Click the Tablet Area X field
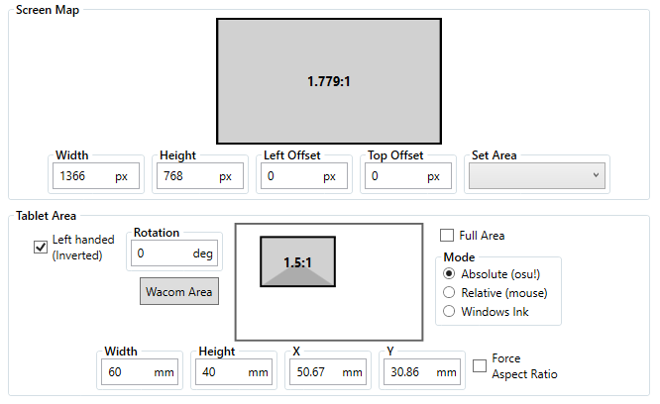Image resolution: width=660 pixels, height=404 pixels. pos(328,372)
